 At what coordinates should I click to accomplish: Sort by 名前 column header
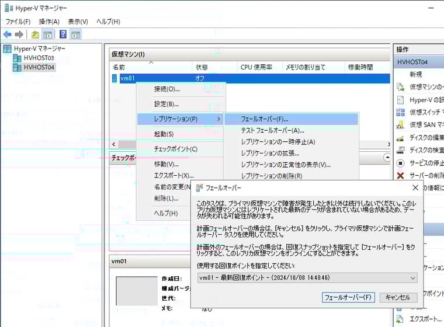[x=151, y=67]
